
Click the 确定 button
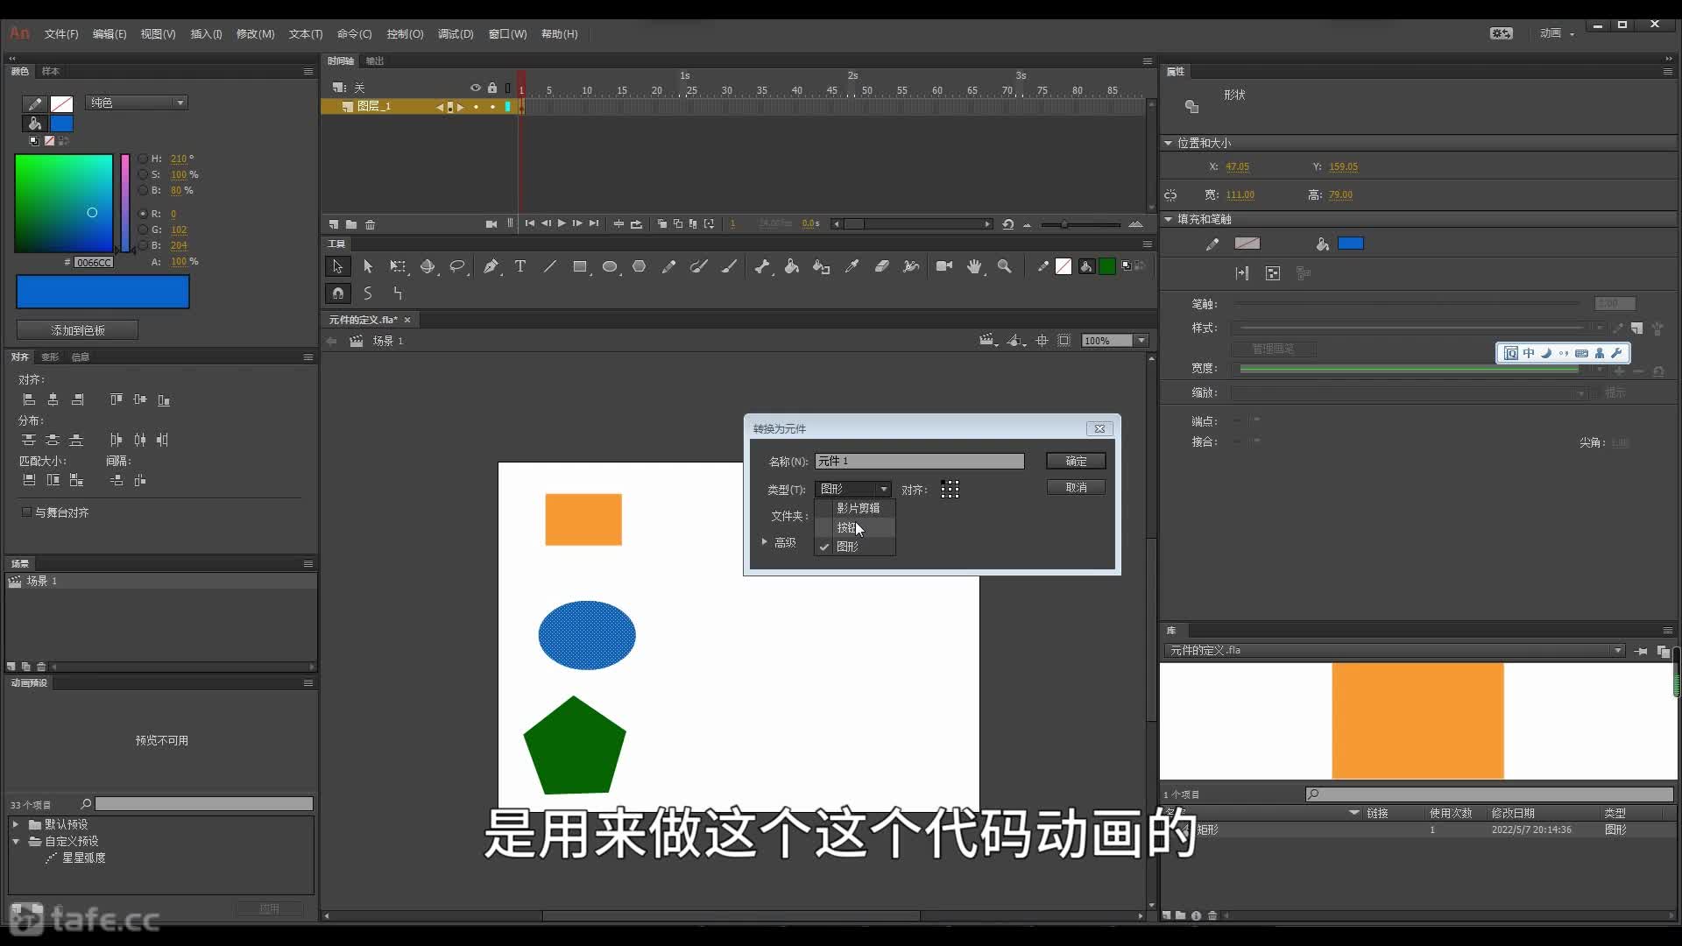point(1076,461)
